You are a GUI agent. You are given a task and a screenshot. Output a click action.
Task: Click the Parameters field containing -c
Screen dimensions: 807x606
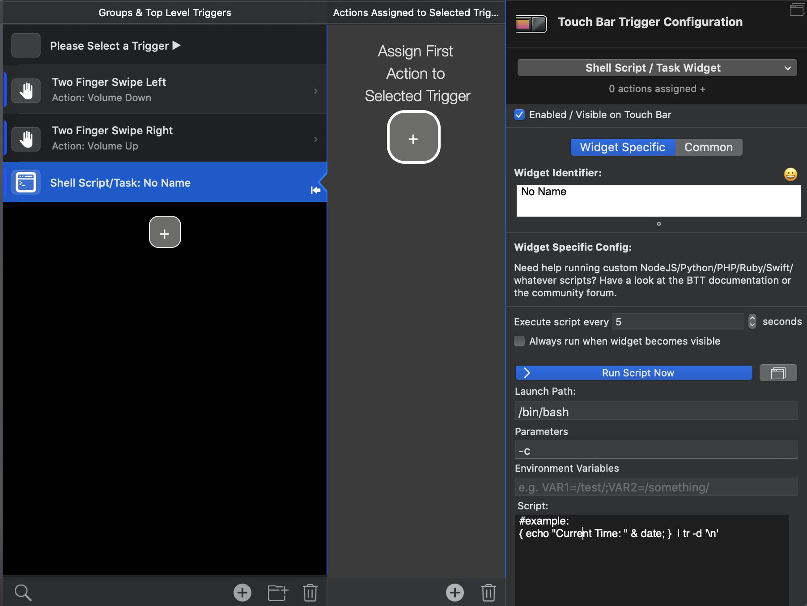[x=656, y=450]
